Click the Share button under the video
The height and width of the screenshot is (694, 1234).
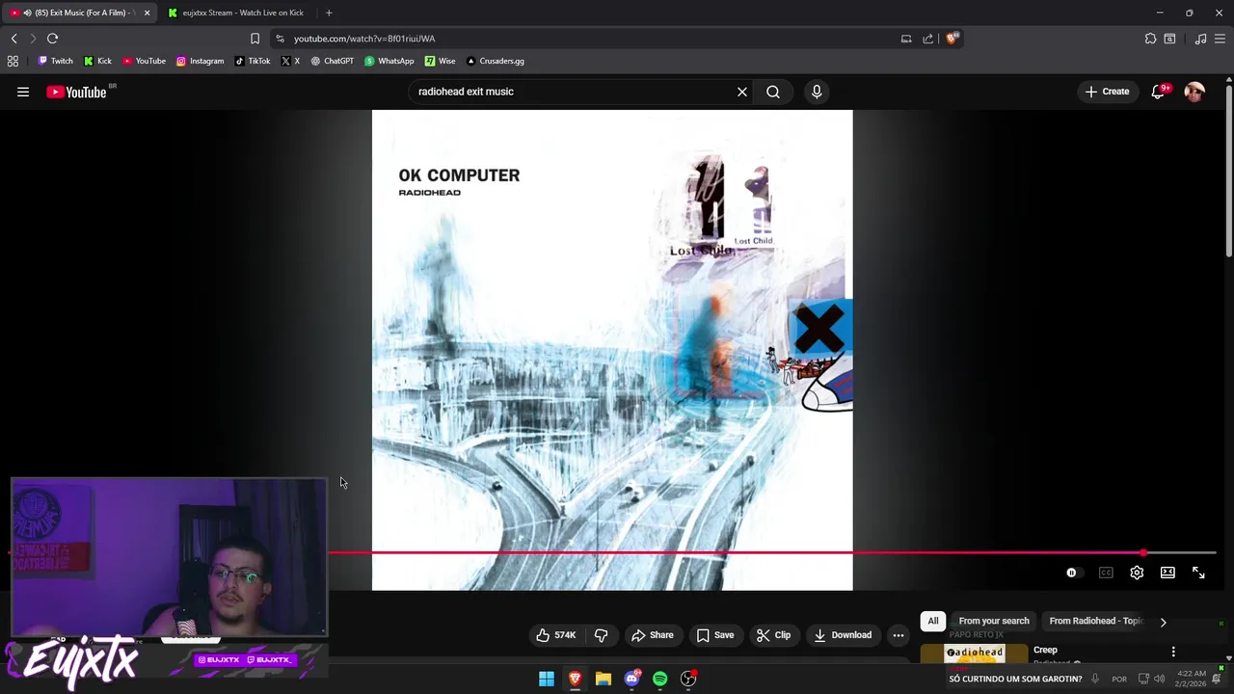[653, 635]
